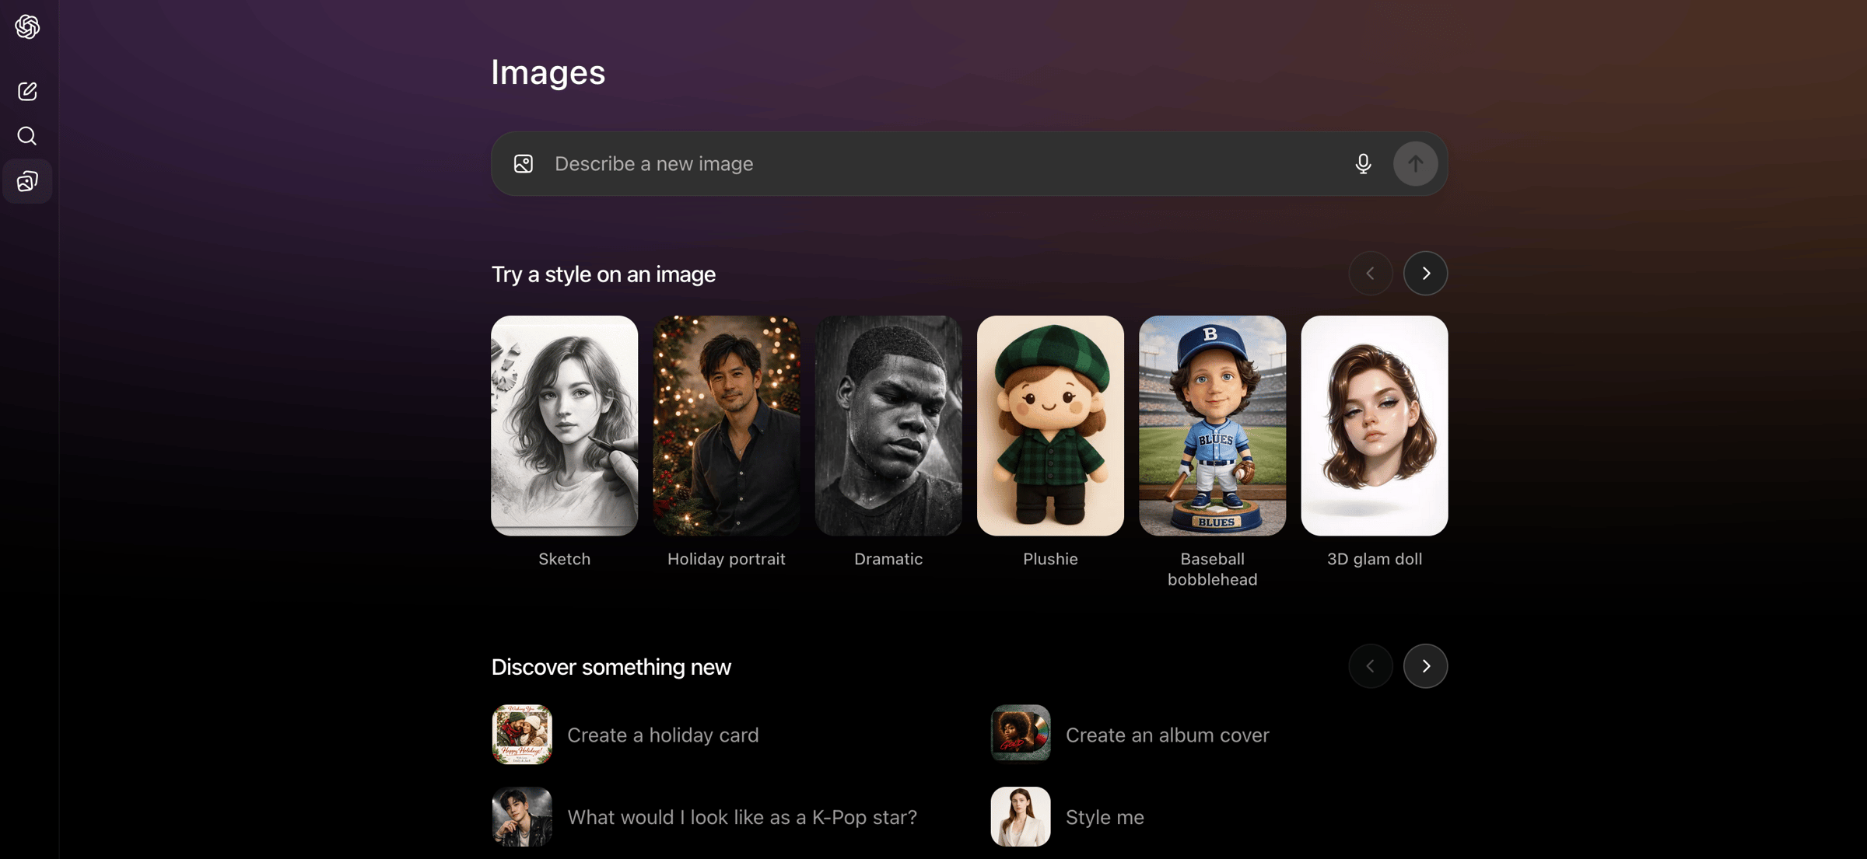Click the add image icon in prompt bar
This screenshot has width=1867, height=859.
click(x=524, y=164)
